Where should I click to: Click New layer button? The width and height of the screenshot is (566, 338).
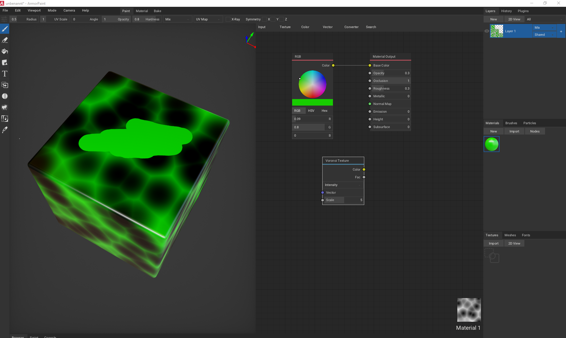(x=494, y=20)
